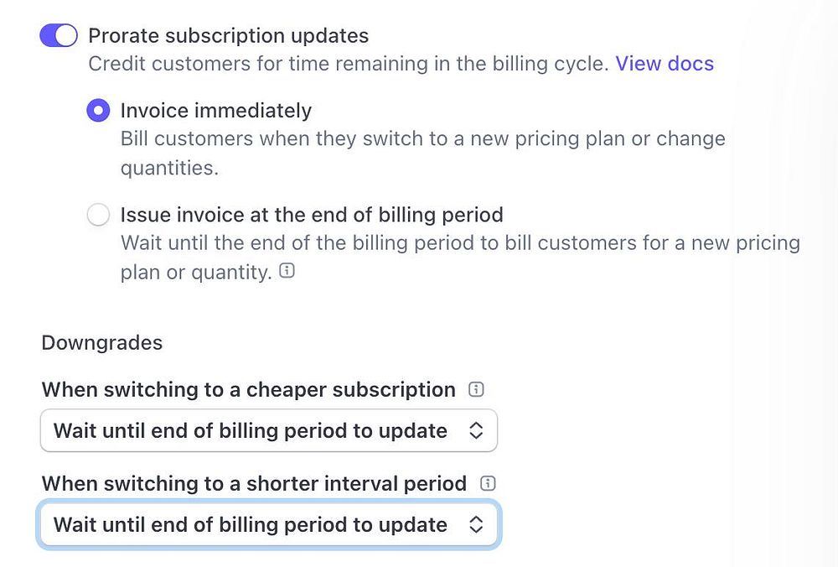Click info icon after 'plan or quantity.'

click(287, 272)
